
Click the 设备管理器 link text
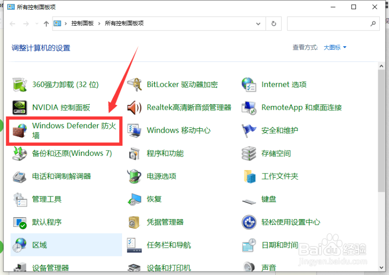[x=51, y=268]
